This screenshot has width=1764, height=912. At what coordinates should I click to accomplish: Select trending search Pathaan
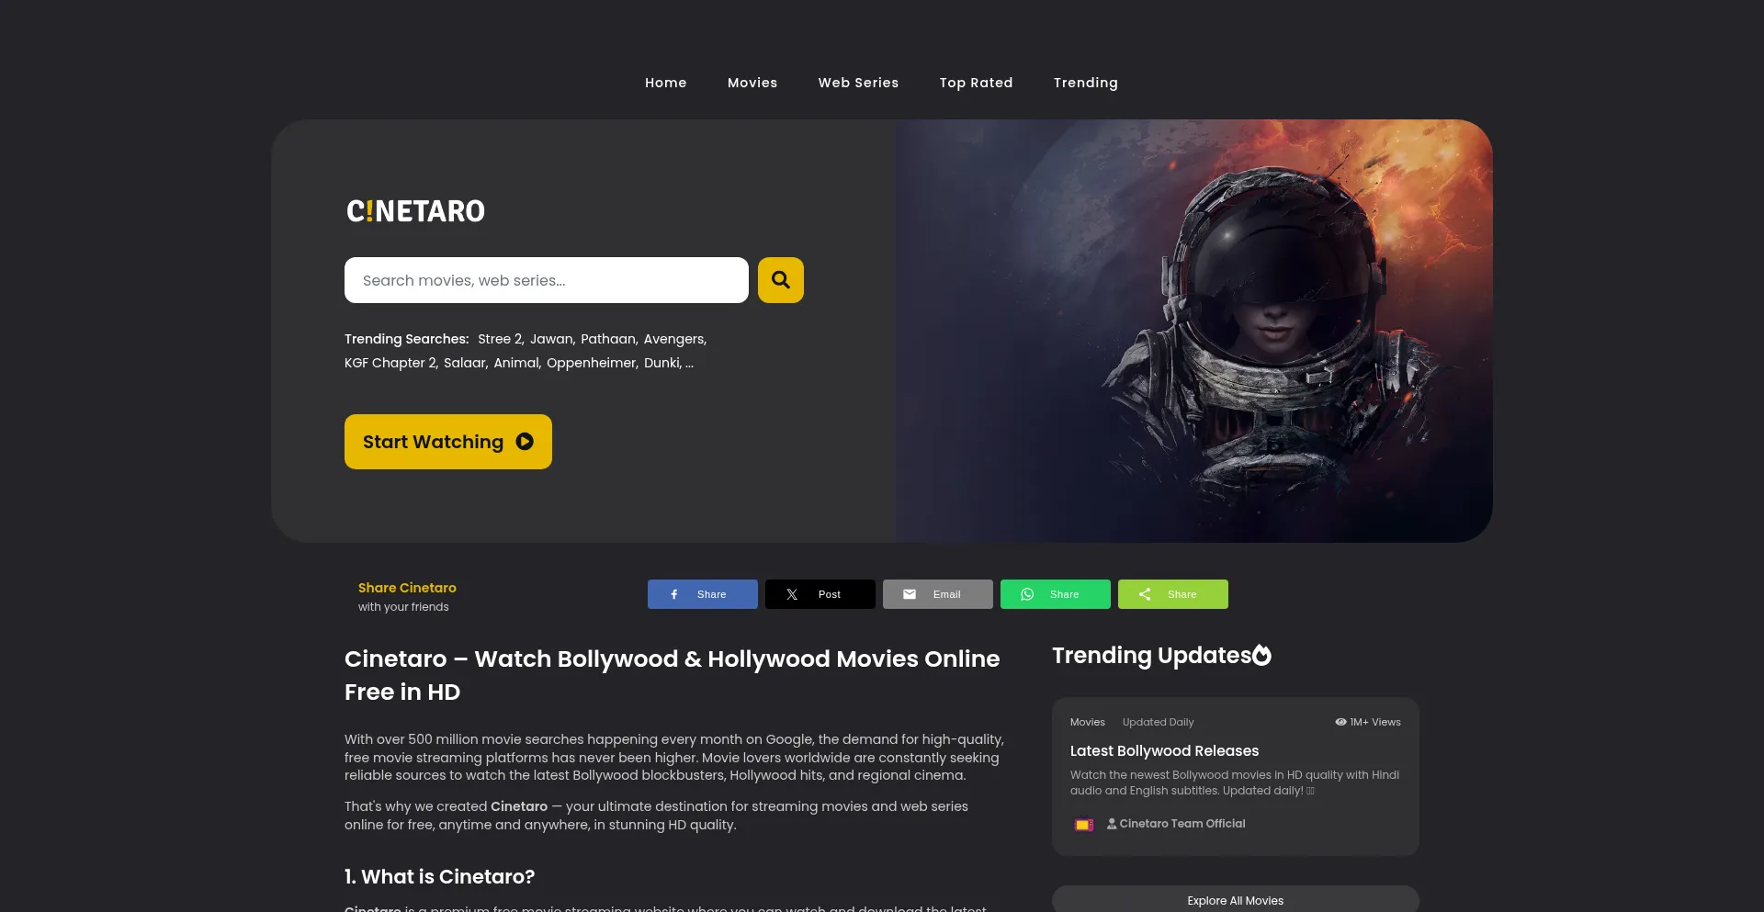(608, 339)
